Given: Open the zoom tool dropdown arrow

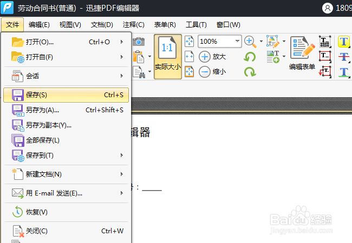Looking at the screenshot, I should coord(261,42).
